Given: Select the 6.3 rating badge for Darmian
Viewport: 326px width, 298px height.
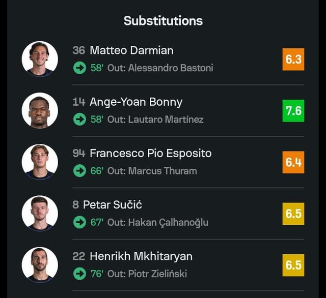Looking at the screenshot, I should click(293, 59).
